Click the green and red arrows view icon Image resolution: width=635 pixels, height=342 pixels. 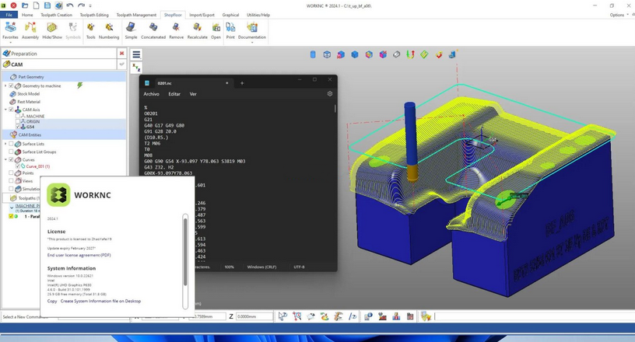(410, 54)
